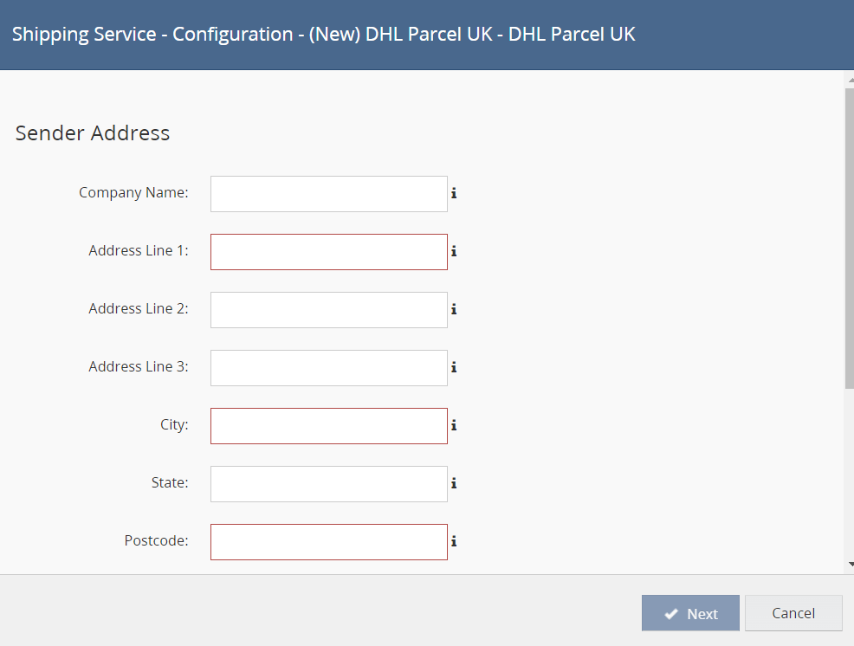Focus the Company Name text field
The image size is (854, 646).
329,194
